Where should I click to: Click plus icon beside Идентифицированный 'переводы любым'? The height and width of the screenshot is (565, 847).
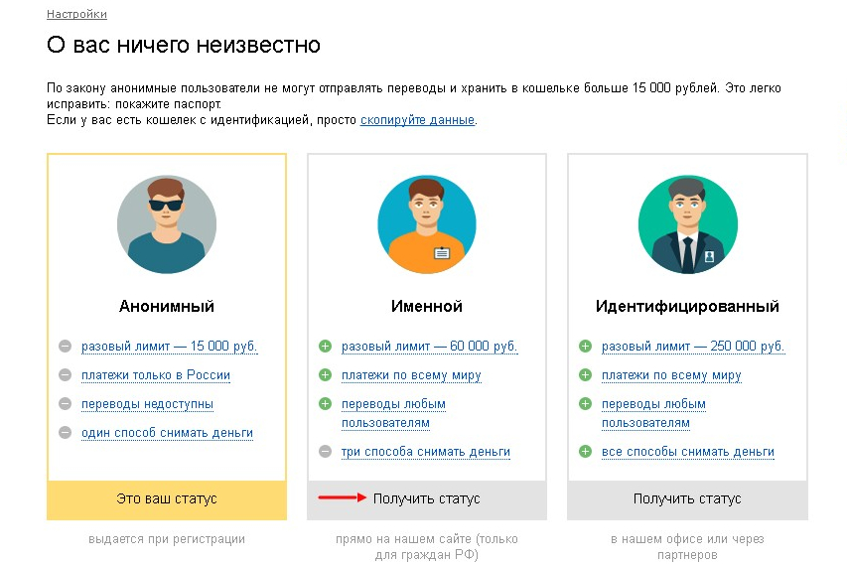click(x=586, y=403)
